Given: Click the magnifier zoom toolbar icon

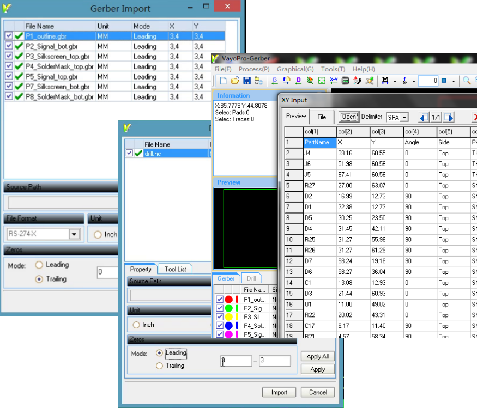Looking at the screenshot, I should click(467, 81).
